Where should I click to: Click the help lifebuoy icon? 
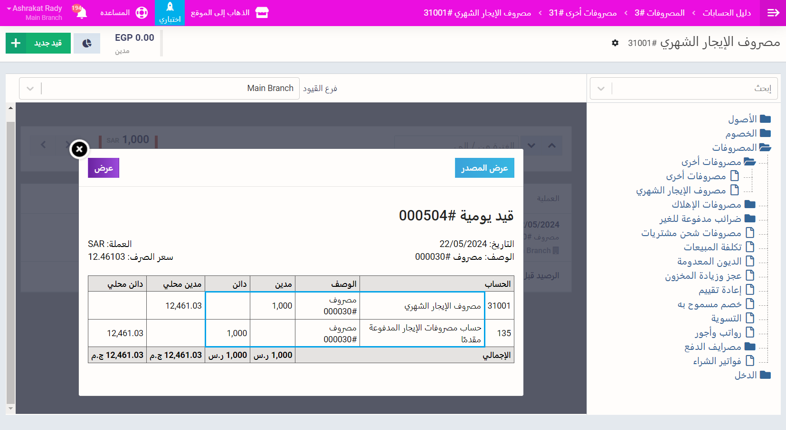(x=142, y=13)
